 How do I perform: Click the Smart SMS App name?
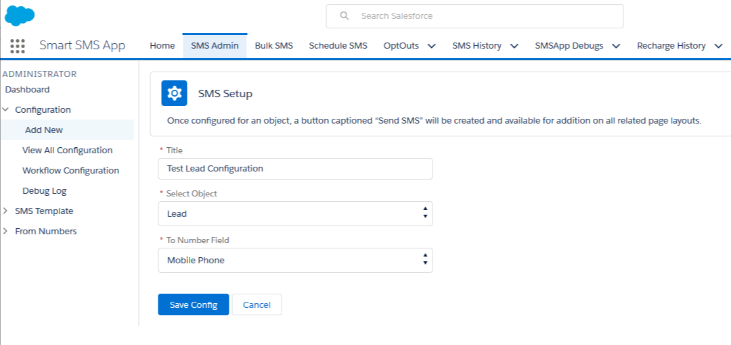(83, 45)
